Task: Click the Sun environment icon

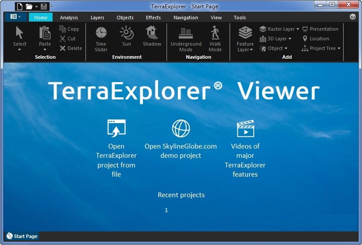Action: pos(127,33)
